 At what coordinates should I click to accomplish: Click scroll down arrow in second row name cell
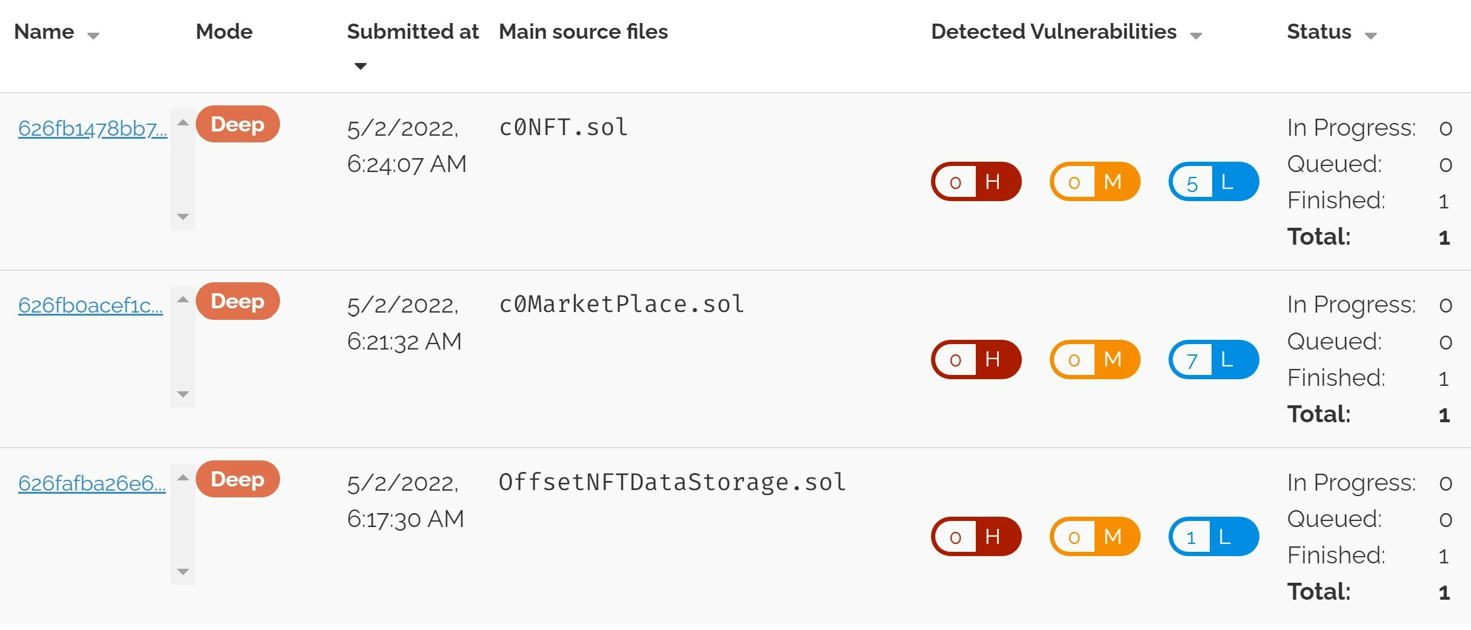183,394
